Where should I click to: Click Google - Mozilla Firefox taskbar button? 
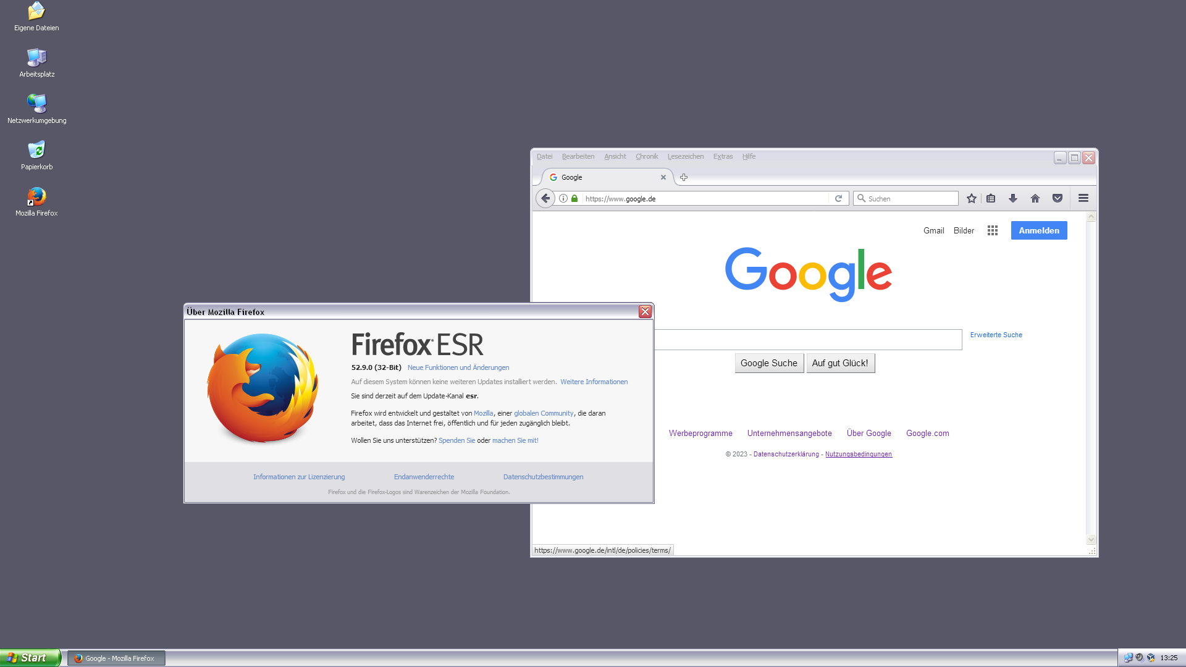[116, 658]
